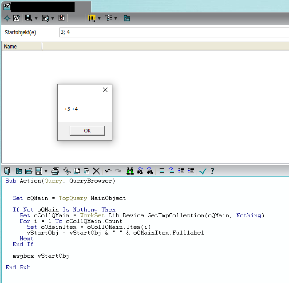This screenshot has height=283, width=289.
Task: Click the Startobjekt(e) input field
Action: click(173, 32)
